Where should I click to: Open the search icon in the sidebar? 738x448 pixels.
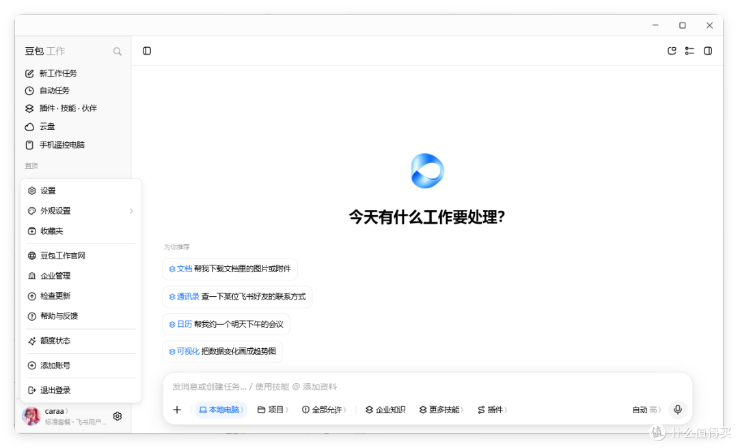pyautogui.click(x=118, y=51)
